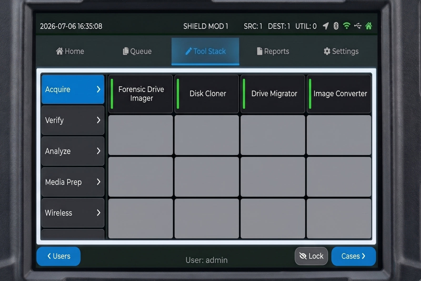Click the date and time display
The height and width of the screenshot is (281, 421).
tap(71, 26)
